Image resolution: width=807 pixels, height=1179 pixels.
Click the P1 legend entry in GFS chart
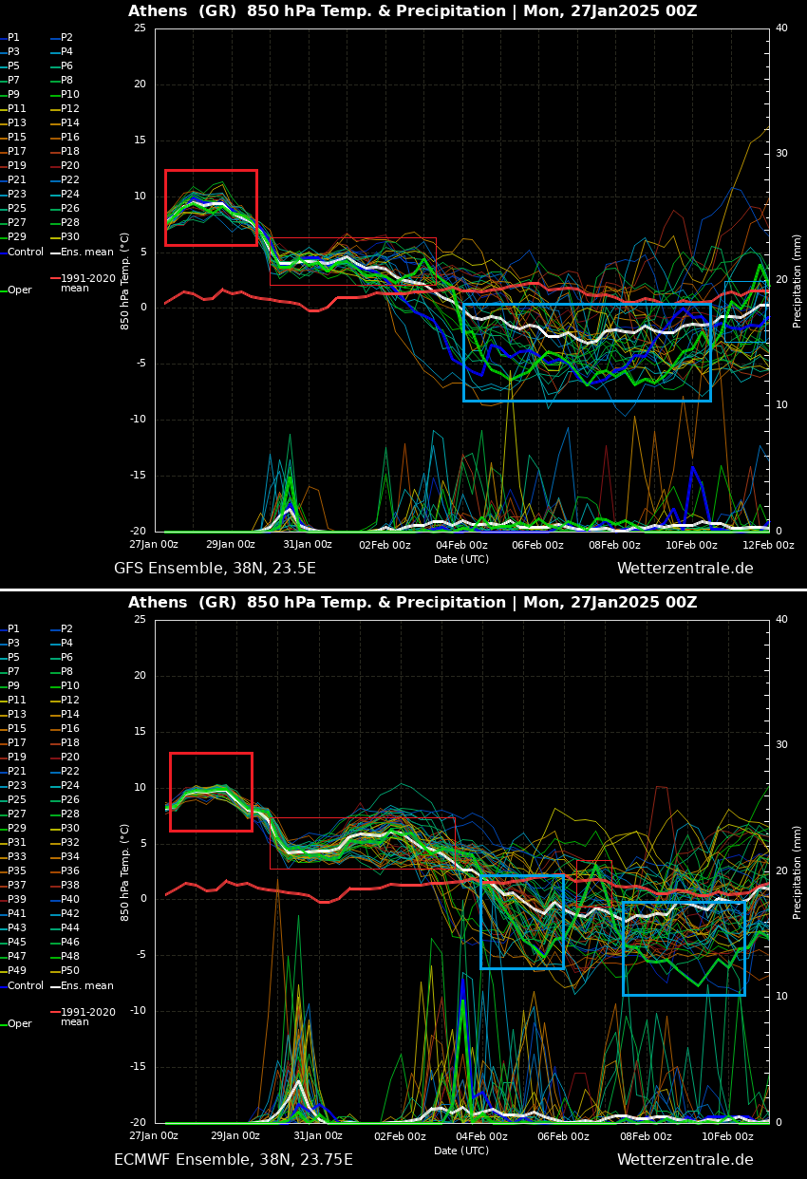point(13,38)
